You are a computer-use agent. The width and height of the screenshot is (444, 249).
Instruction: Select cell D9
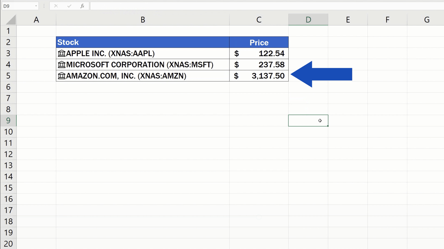(x=308, y=120)
